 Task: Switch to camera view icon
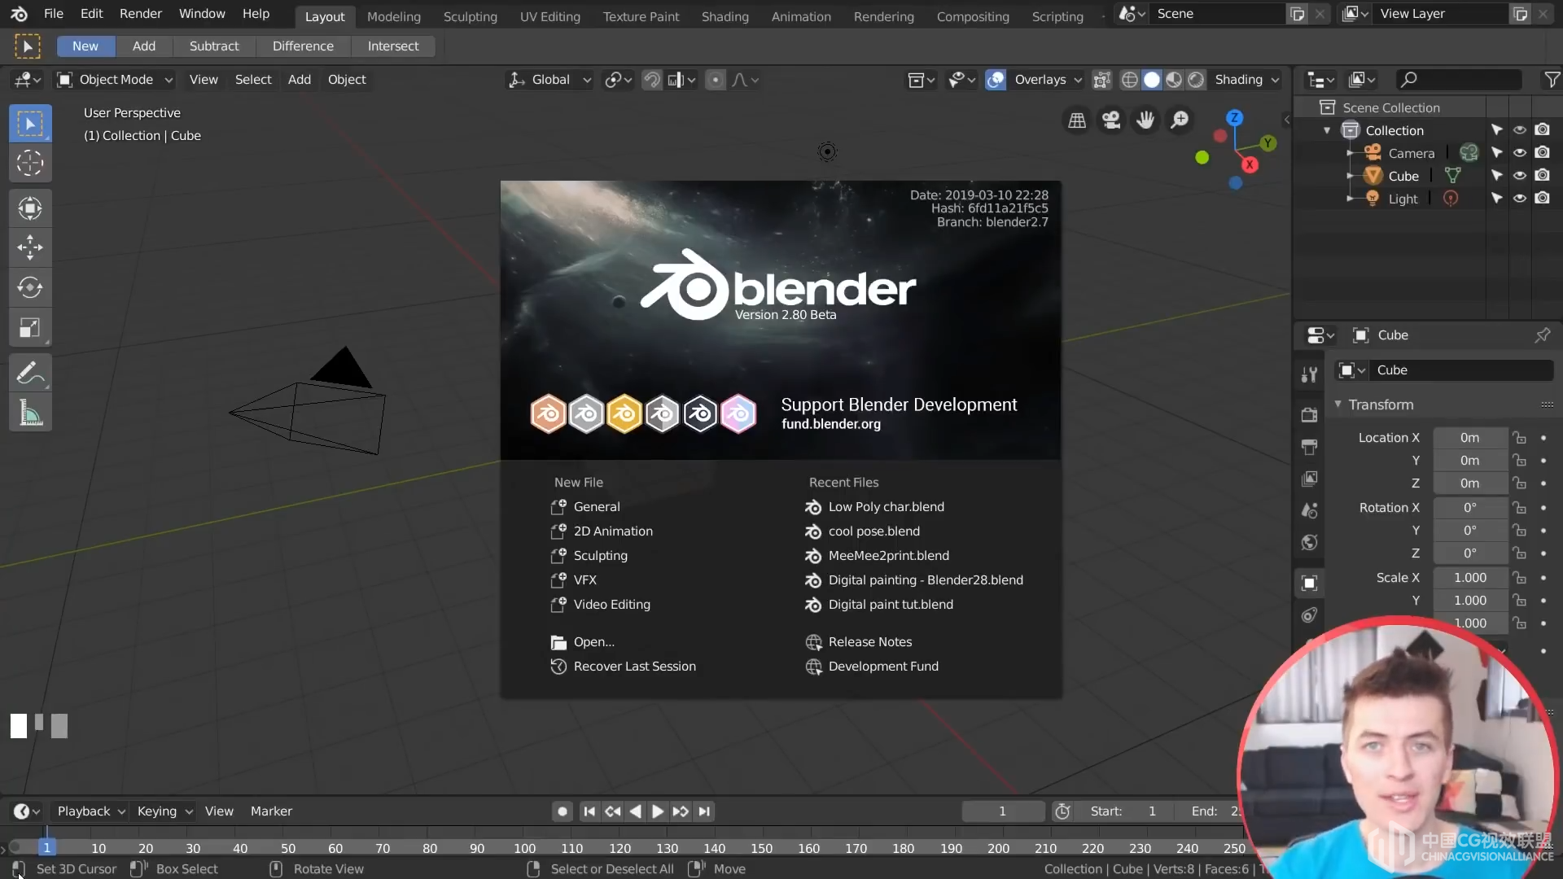point(1111,120)
